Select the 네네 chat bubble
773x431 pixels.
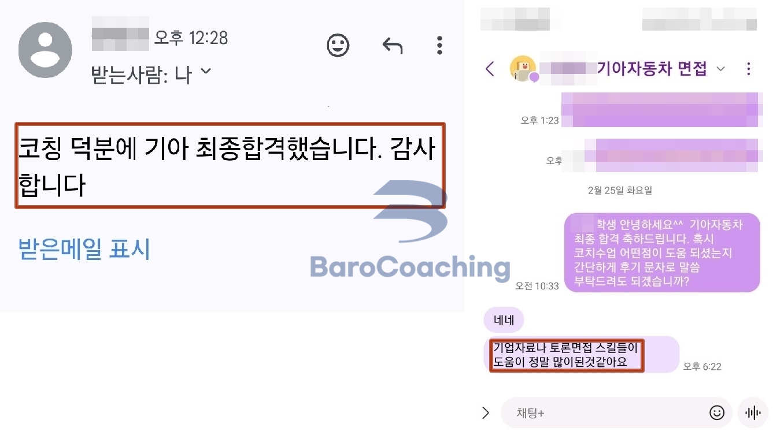coord(504,320)
